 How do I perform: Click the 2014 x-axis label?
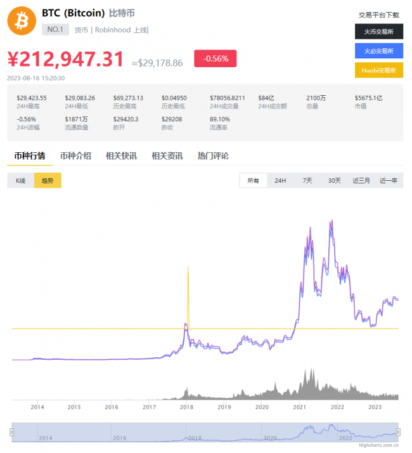pyautogui.click(x=37, y=407)
